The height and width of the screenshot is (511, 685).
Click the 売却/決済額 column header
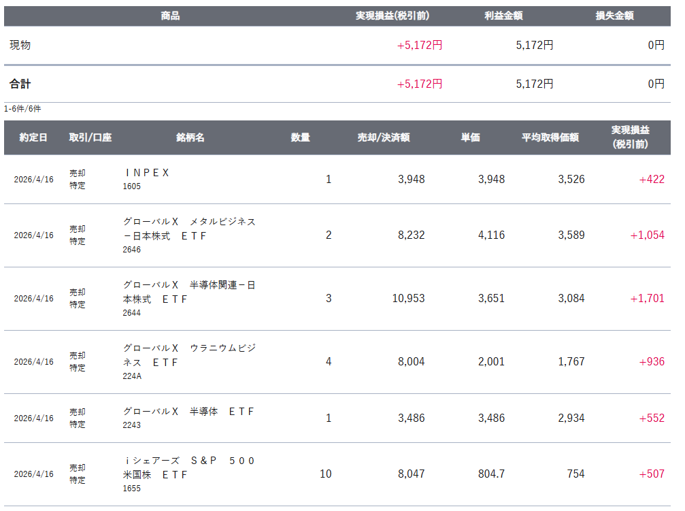point(383,137)
